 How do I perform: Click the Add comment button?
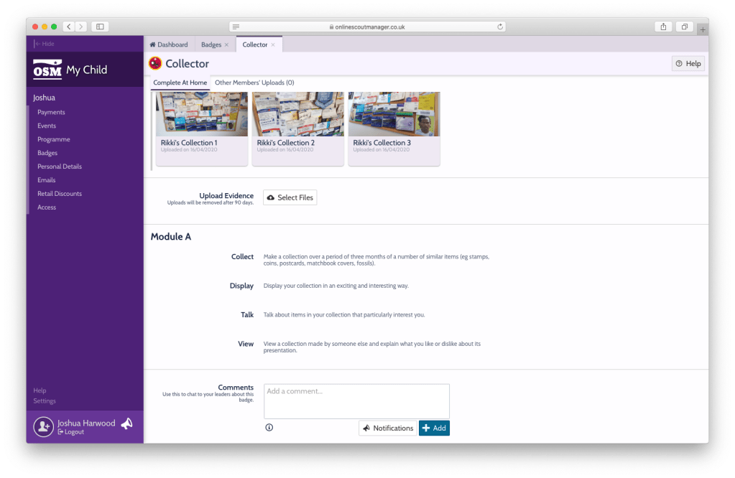click(434, 428)
